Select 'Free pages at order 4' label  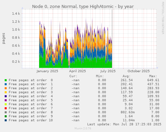point(31,96)
